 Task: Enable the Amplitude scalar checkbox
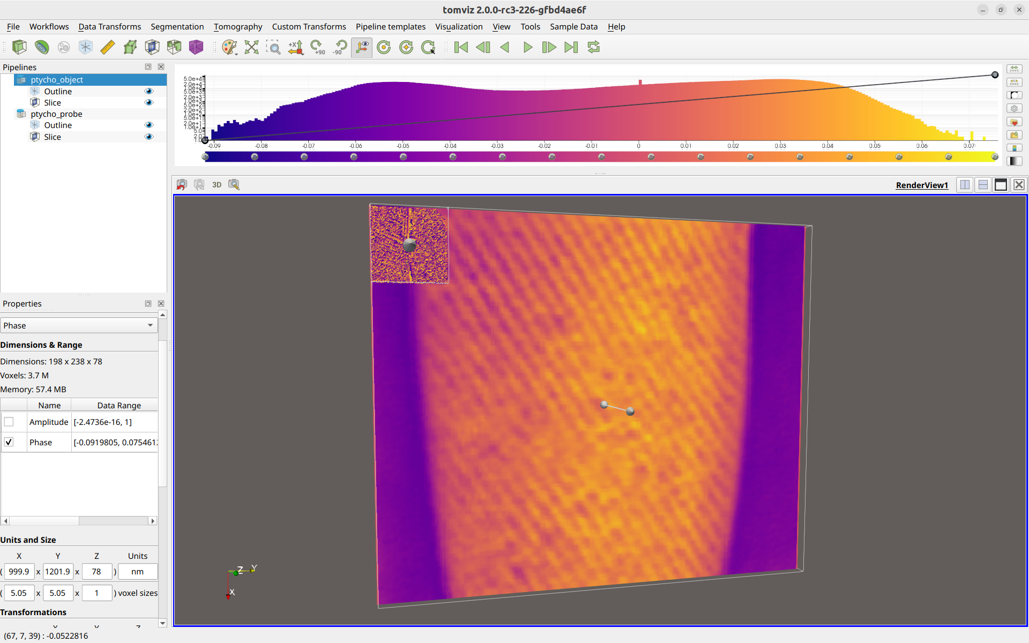pos(9,422)
